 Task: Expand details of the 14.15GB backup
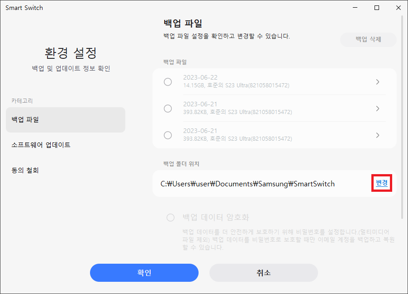[378, 82]
